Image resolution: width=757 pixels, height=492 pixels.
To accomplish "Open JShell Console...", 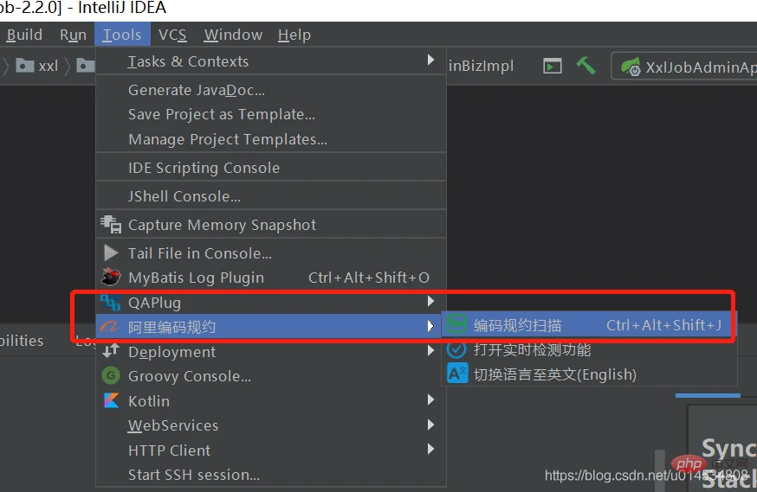I will (271, 196).
